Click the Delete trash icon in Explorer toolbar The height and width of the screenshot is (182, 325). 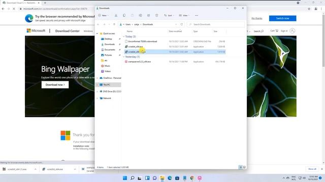point(157,16)
